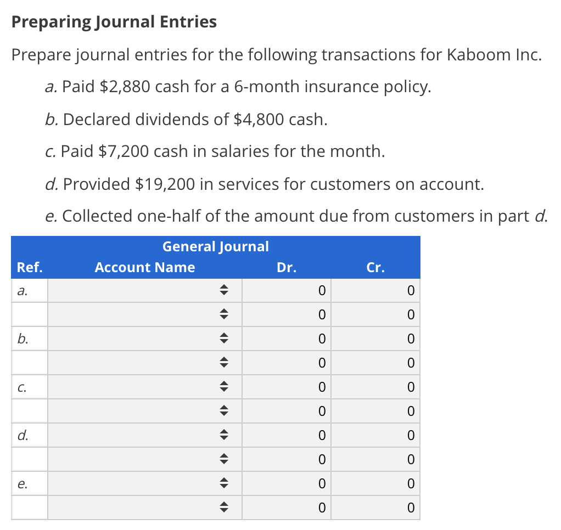Click the Cr. field in entry d second row
The height and width of the screenshot is (530, 561).
(375, 459)
